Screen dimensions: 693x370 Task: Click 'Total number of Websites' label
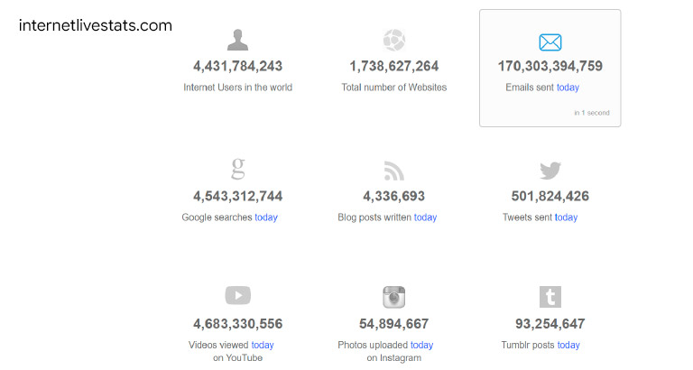[x=393, y=88]
